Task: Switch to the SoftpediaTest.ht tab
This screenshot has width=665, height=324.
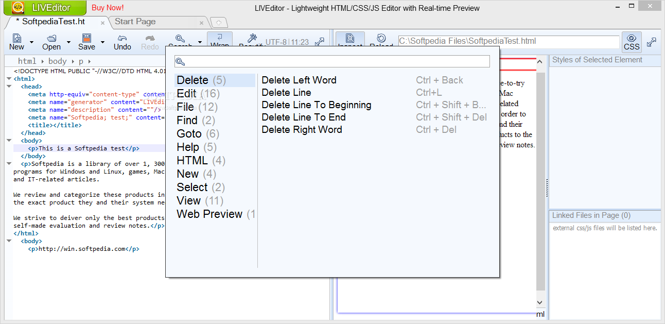Action: [54, 22]
